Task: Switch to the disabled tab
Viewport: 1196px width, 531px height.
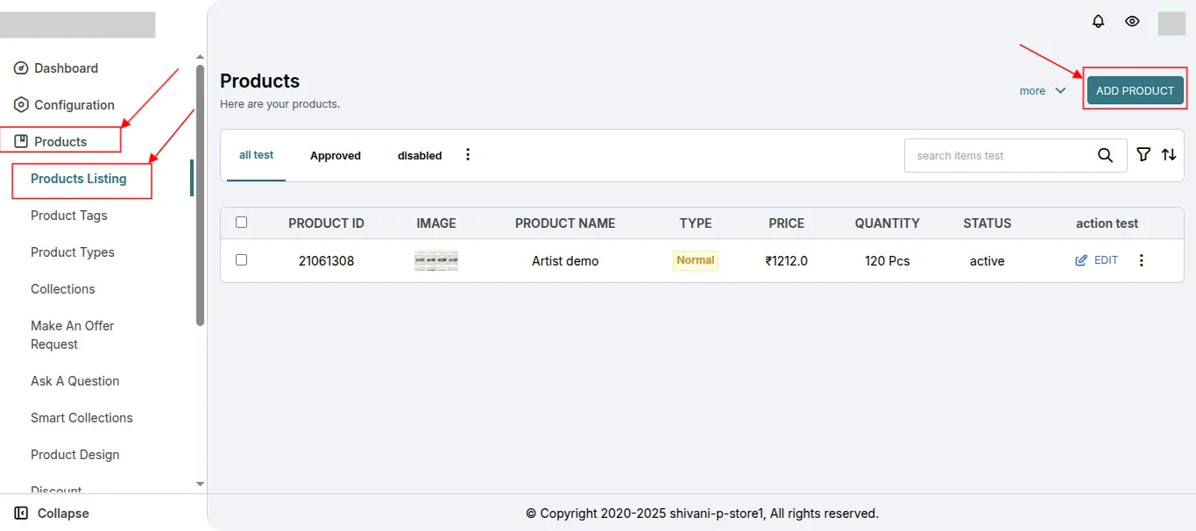Action: point(420,156)
